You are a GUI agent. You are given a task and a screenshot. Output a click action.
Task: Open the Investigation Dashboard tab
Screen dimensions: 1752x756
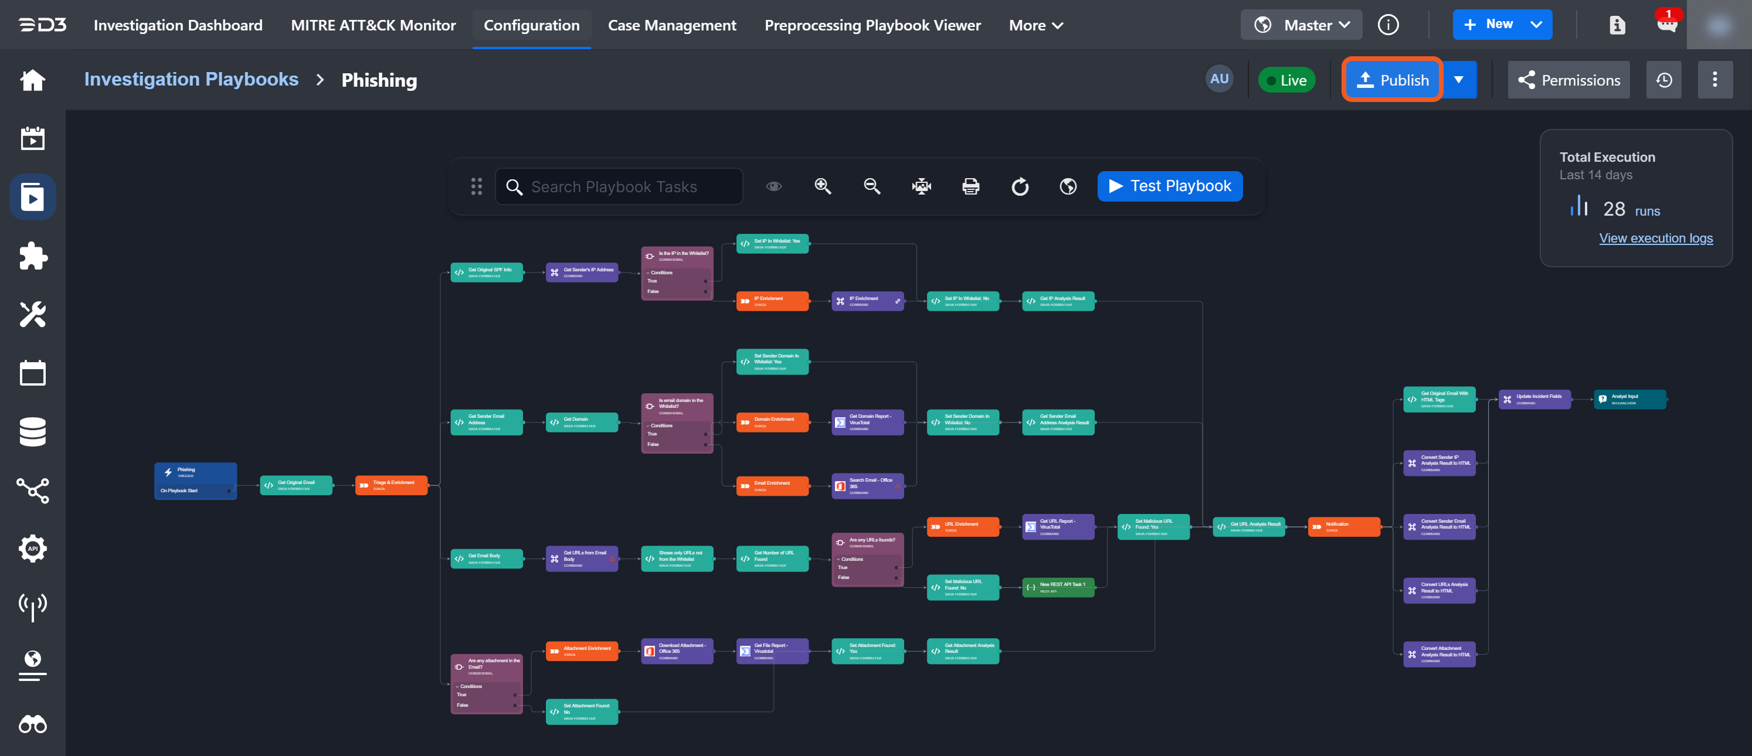click(x=178, y=25)
